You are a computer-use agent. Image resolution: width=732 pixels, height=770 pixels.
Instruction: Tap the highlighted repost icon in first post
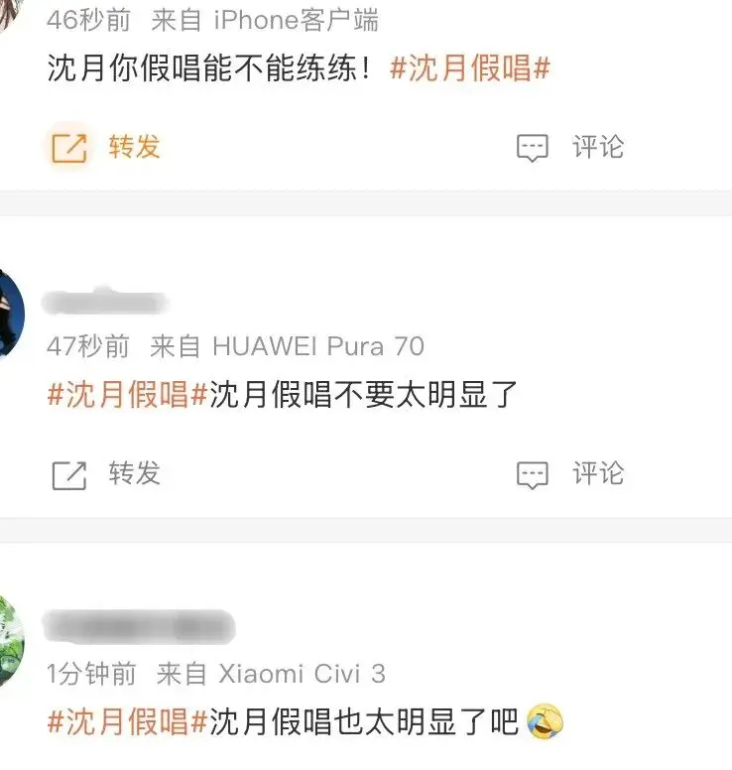click(69, 147)
